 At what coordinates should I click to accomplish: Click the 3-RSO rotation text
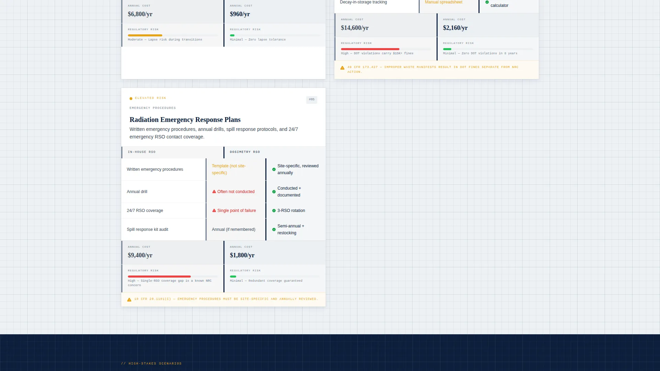pyautogui.click(x=291, y=211)
